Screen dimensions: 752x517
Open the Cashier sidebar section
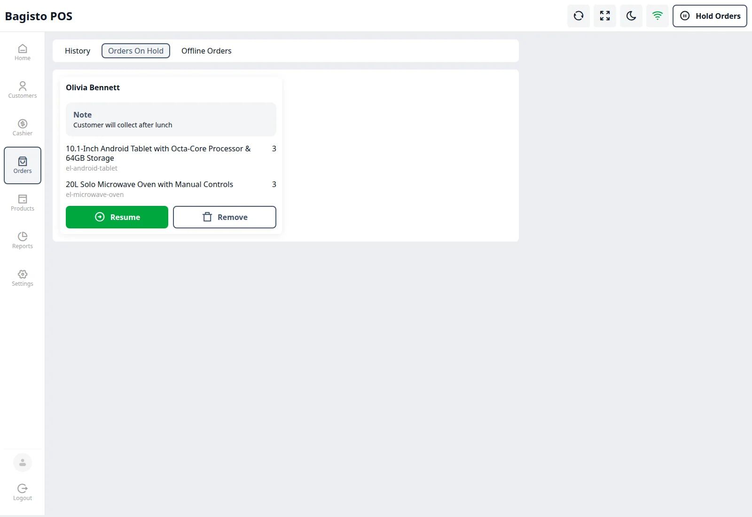23,128
